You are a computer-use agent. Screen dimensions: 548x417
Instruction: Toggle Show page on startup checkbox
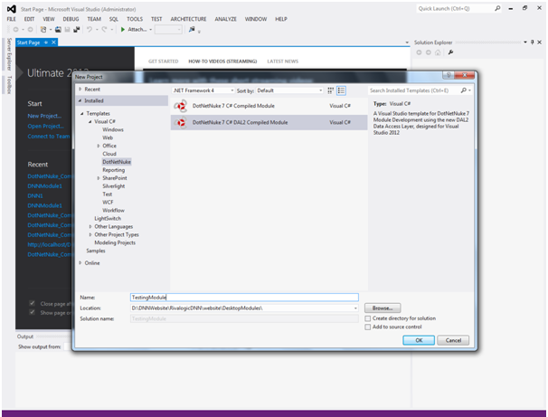[x=33, y=312]
